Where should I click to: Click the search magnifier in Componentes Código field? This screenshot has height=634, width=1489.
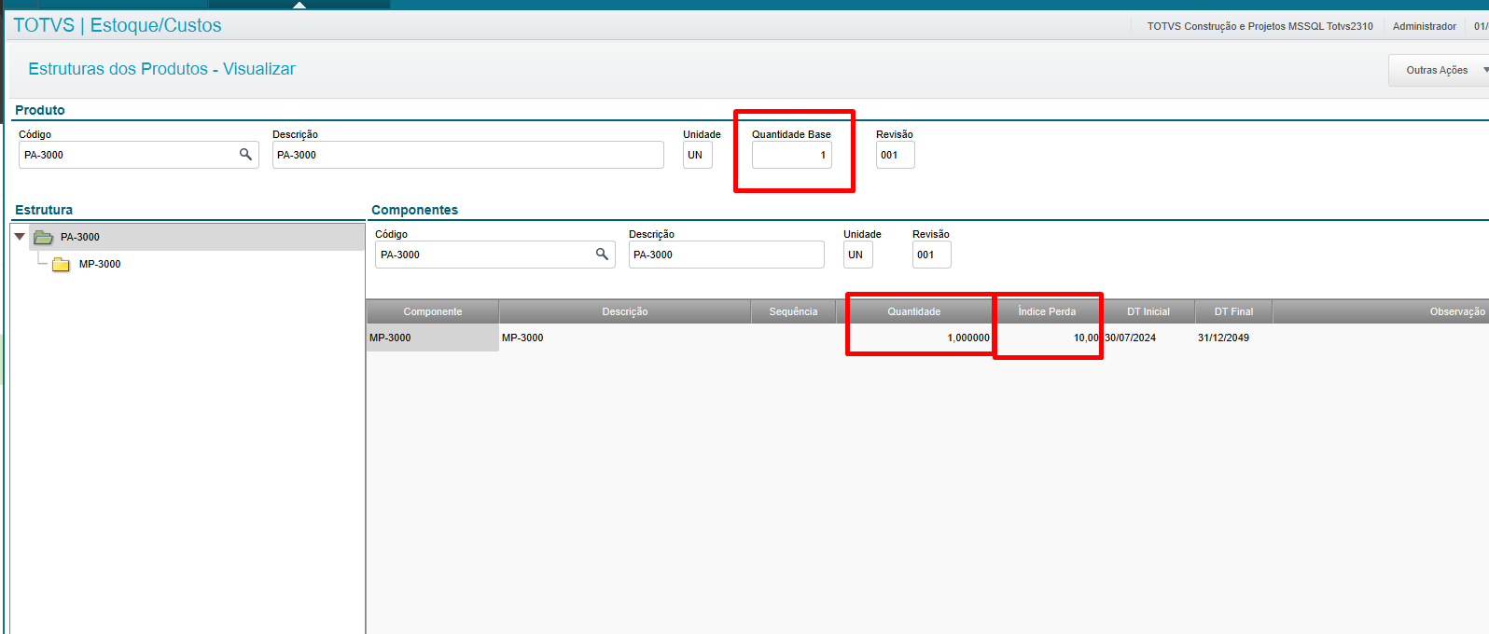point(602,254)
